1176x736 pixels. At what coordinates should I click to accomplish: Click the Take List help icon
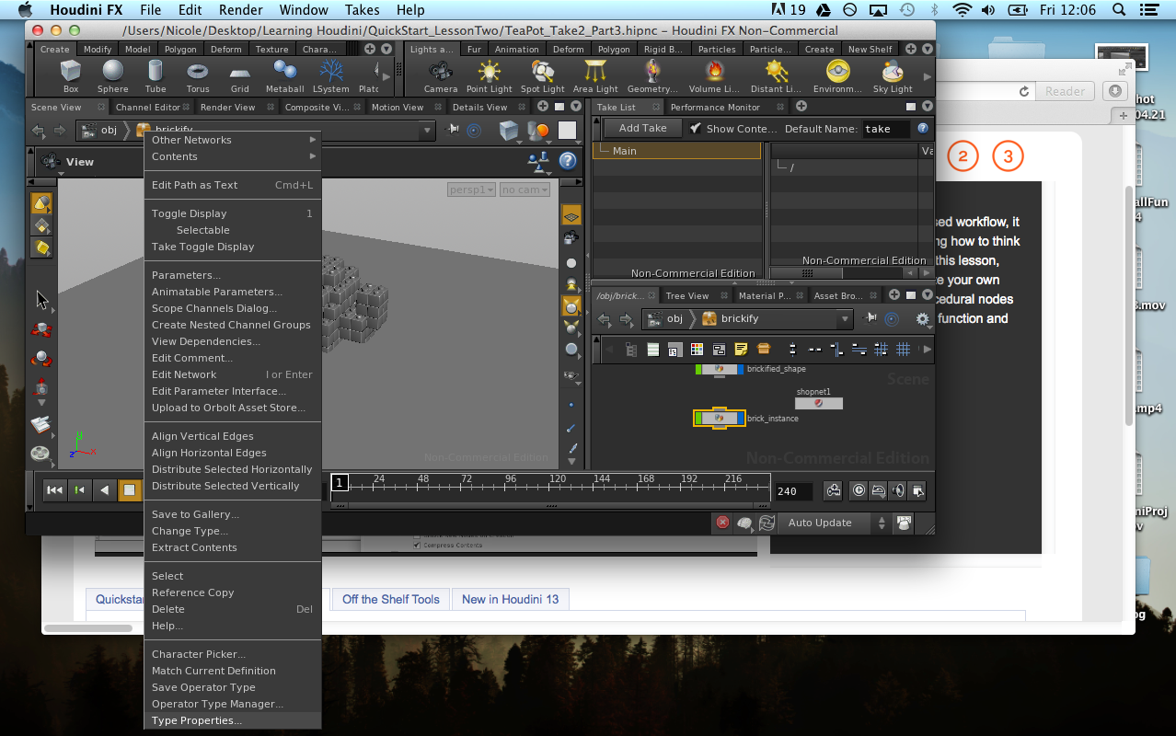[923, 129]
